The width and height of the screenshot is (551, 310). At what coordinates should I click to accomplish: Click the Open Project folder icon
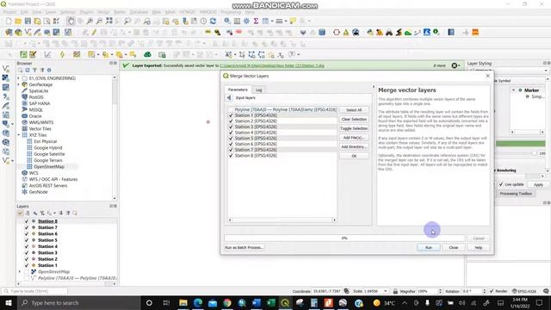click(18, 21)
